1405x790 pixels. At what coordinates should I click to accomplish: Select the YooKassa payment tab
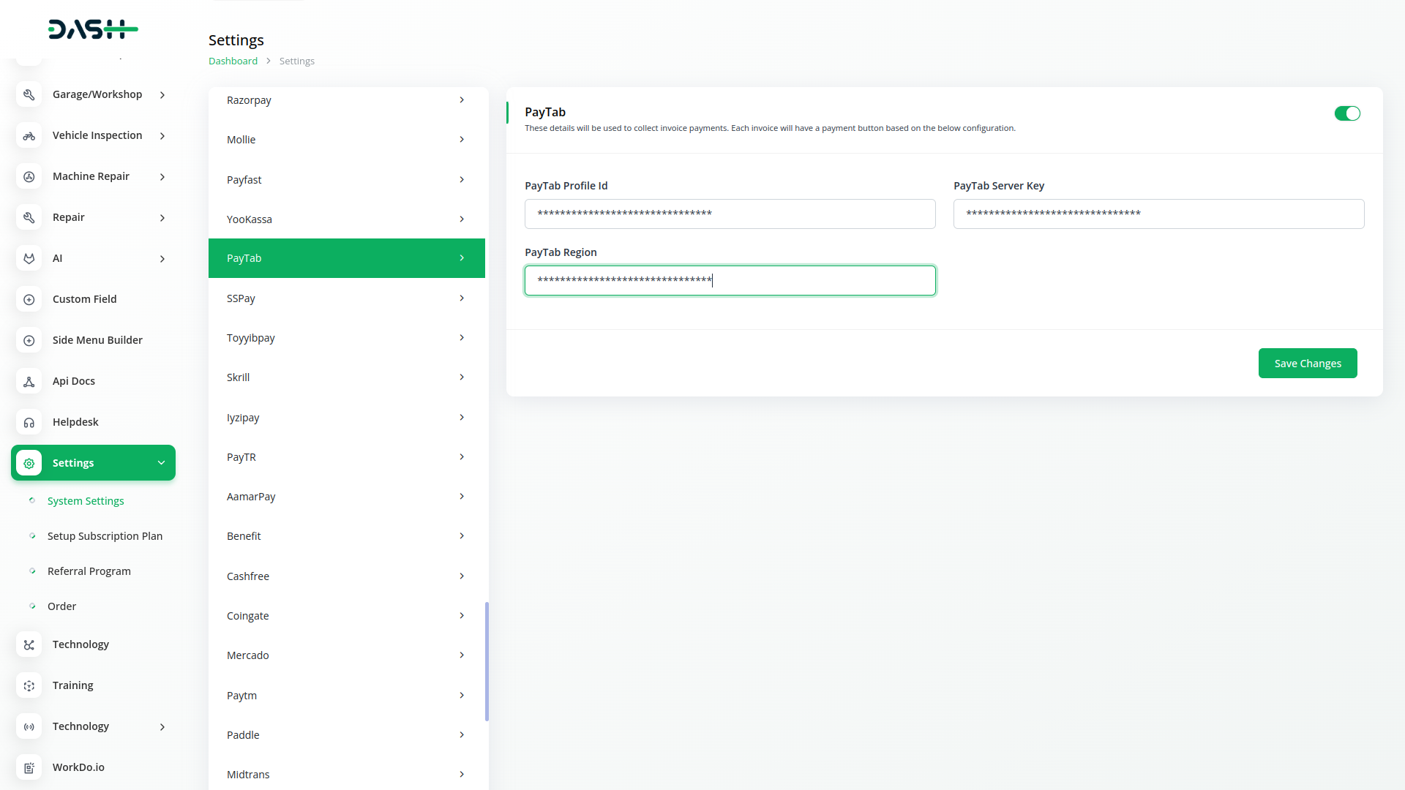tap(347, 219)
